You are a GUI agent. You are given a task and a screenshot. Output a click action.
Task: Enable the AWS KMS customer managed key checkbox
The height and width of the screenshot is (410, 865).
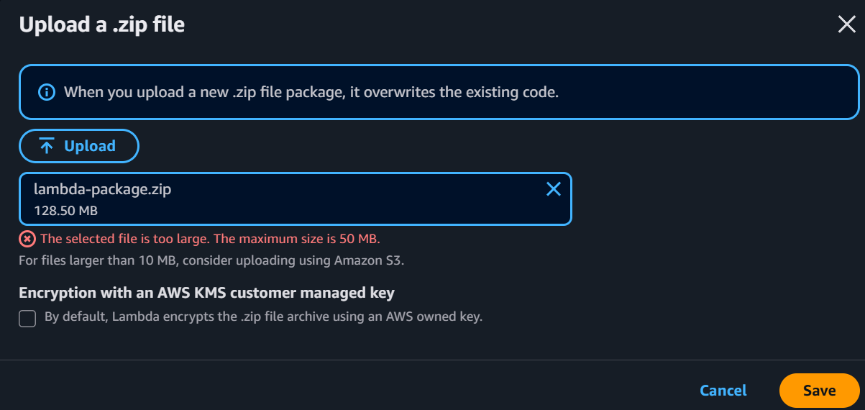tap(27, 319)
